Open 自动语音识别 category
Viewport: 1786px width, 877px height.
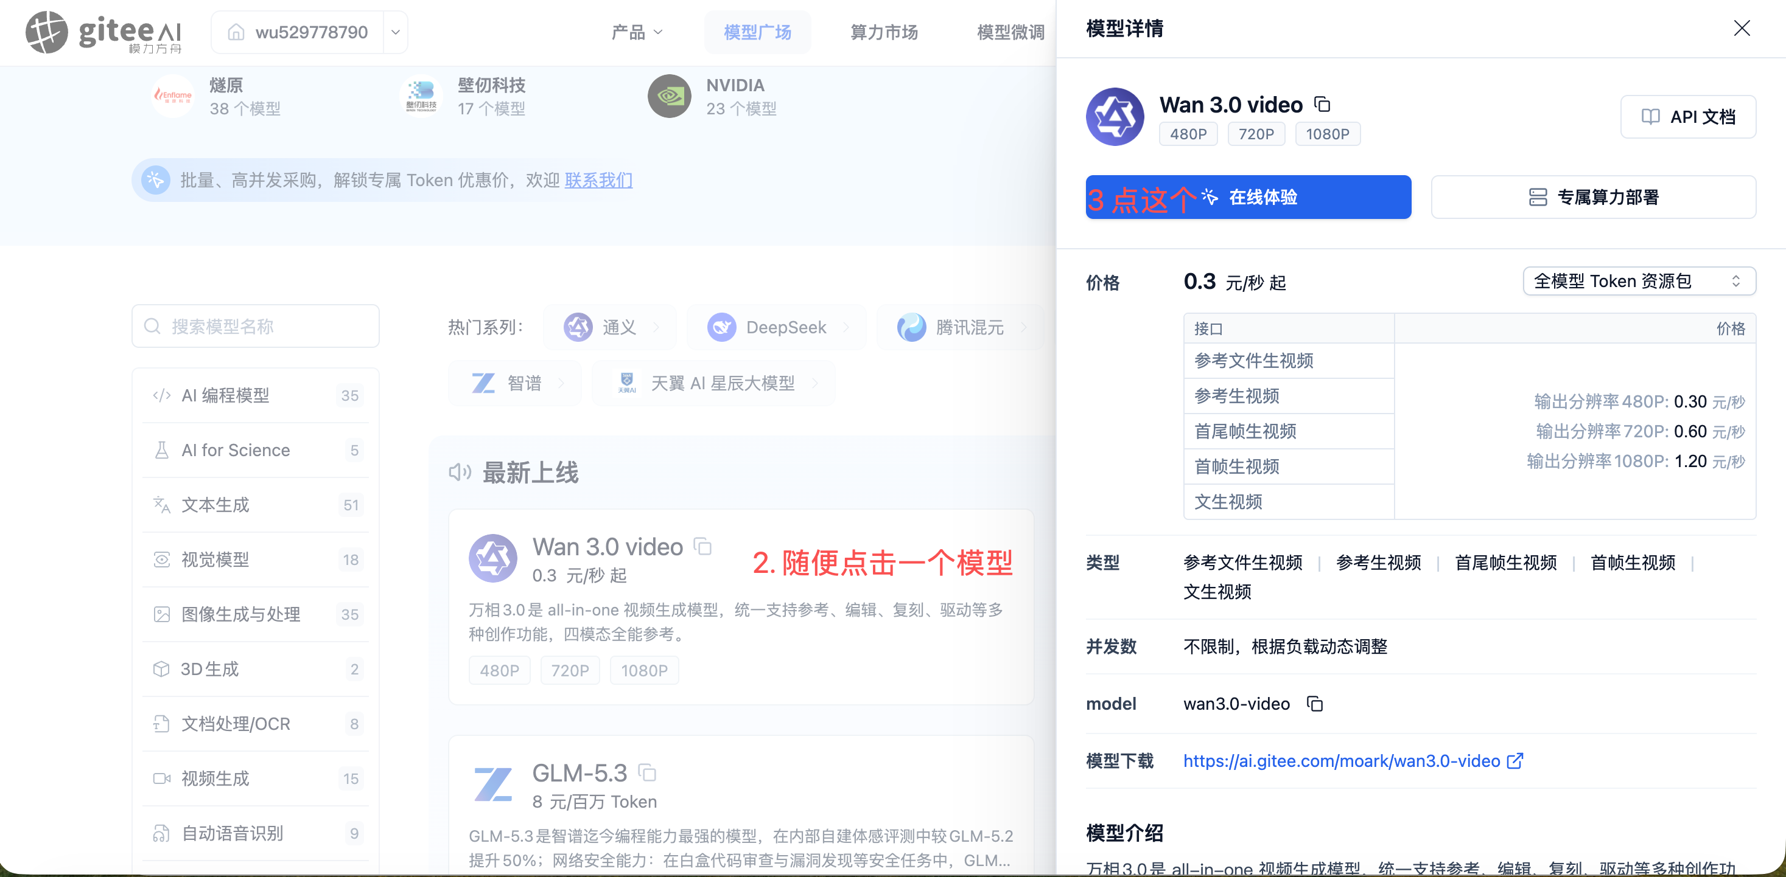pyautogui.click(x=255, y=833)
